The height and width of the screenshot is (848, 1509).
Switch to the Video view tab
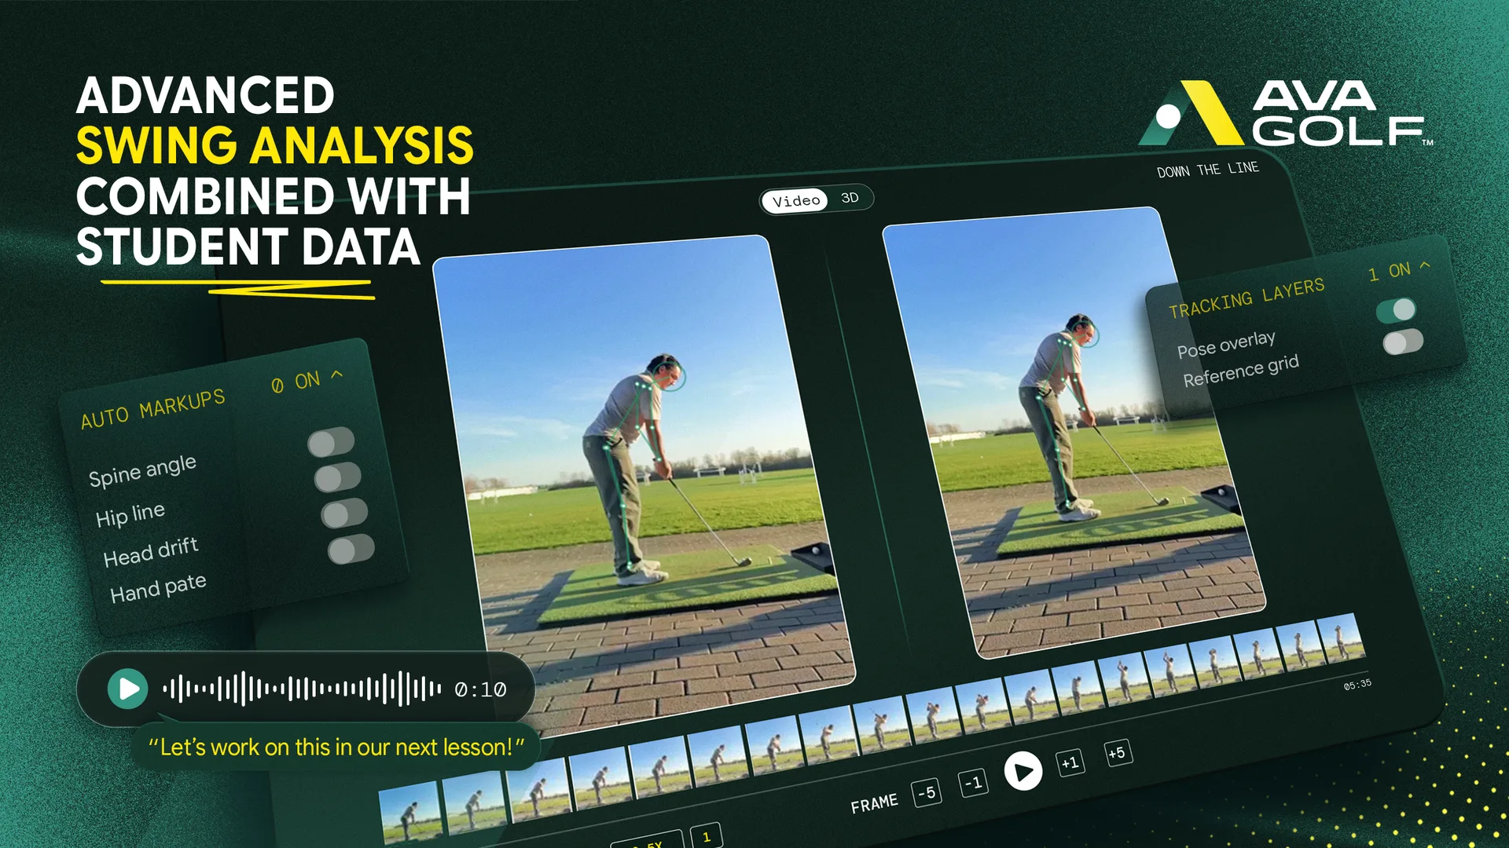795,201
